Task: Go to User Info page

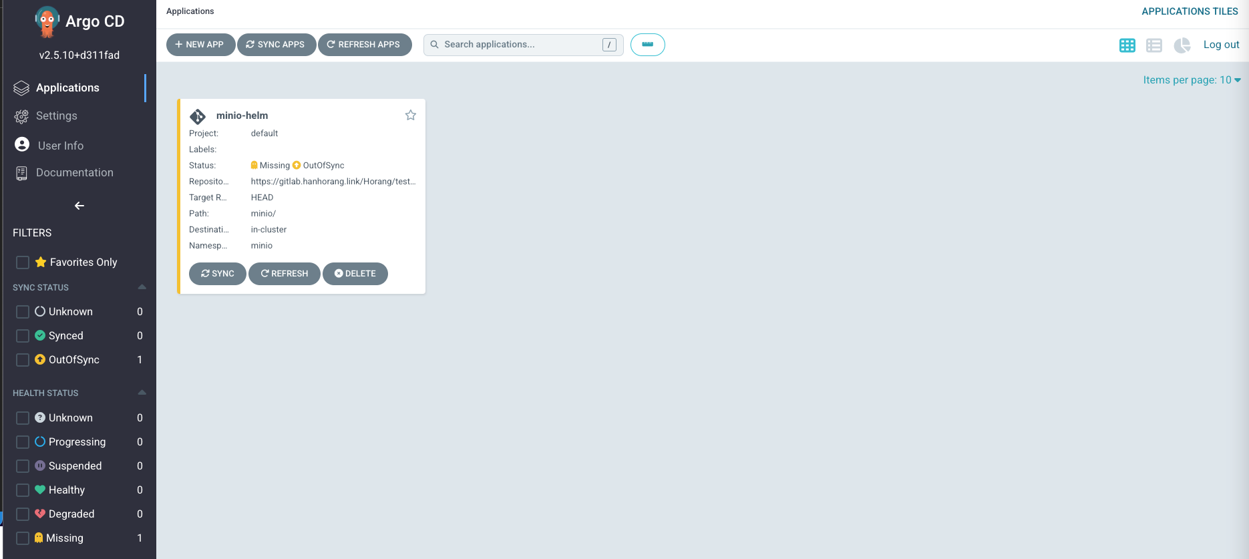Action: 60,145
